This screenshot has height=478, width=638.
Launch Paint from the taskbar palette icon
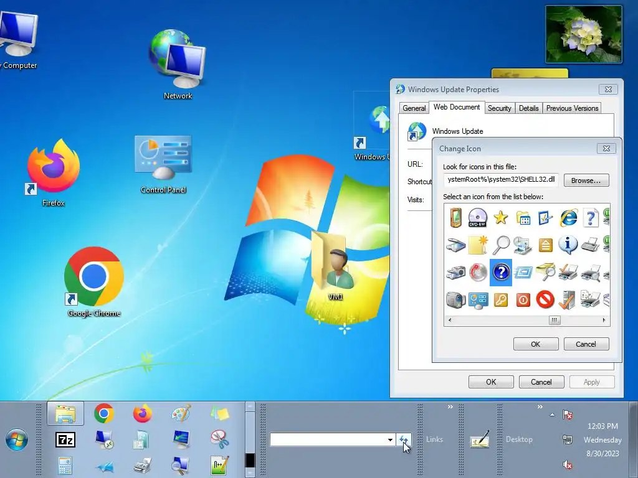click(181, 414)
